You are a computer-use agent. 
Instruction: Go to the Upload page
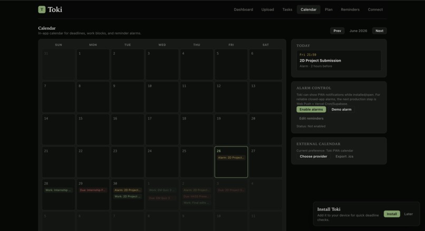point(267,9)
